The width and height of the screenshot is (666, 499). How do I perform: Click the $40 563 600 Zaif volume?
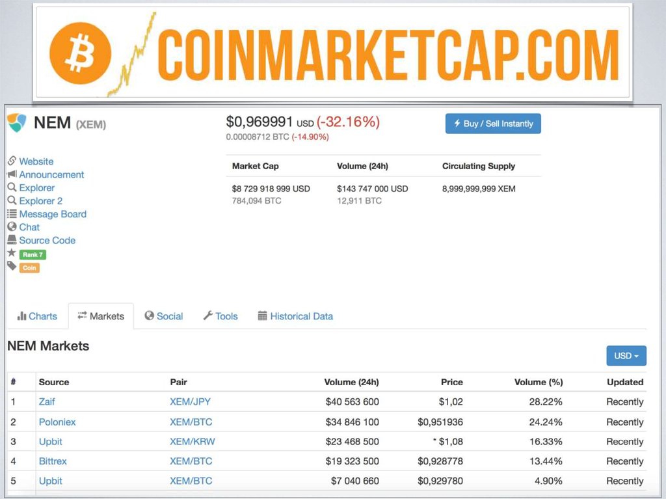pos(352,401)
